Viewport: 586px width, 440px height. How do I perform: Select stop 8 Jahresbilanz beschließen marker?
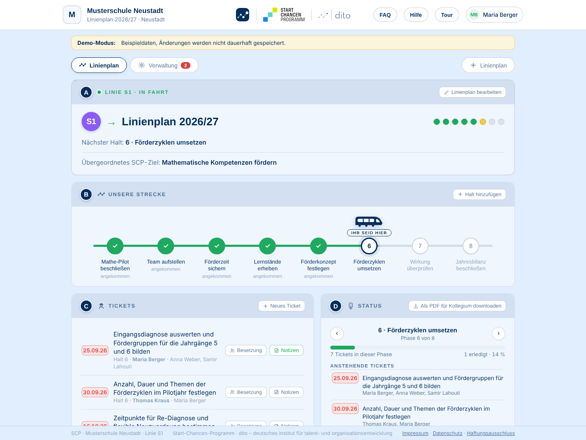coord(471,246)
